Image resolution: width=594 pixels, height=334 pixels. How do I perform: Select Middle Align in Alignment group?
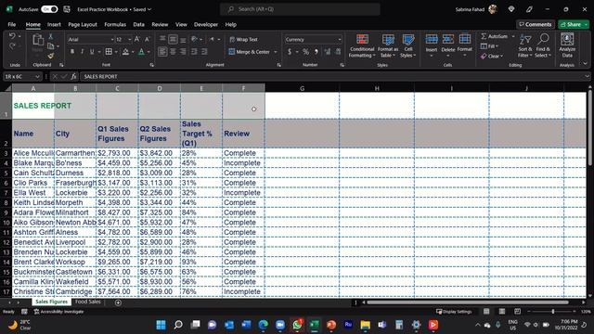(x=173, y=39)
